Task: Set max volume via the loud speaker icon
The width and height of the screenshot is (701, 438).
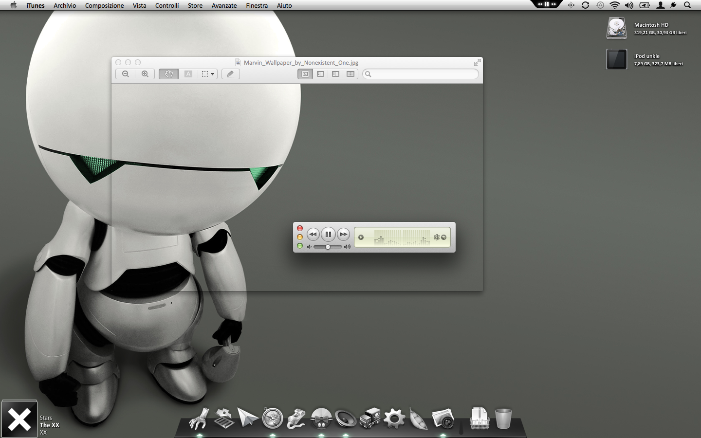Action: [x=347, y=247]
